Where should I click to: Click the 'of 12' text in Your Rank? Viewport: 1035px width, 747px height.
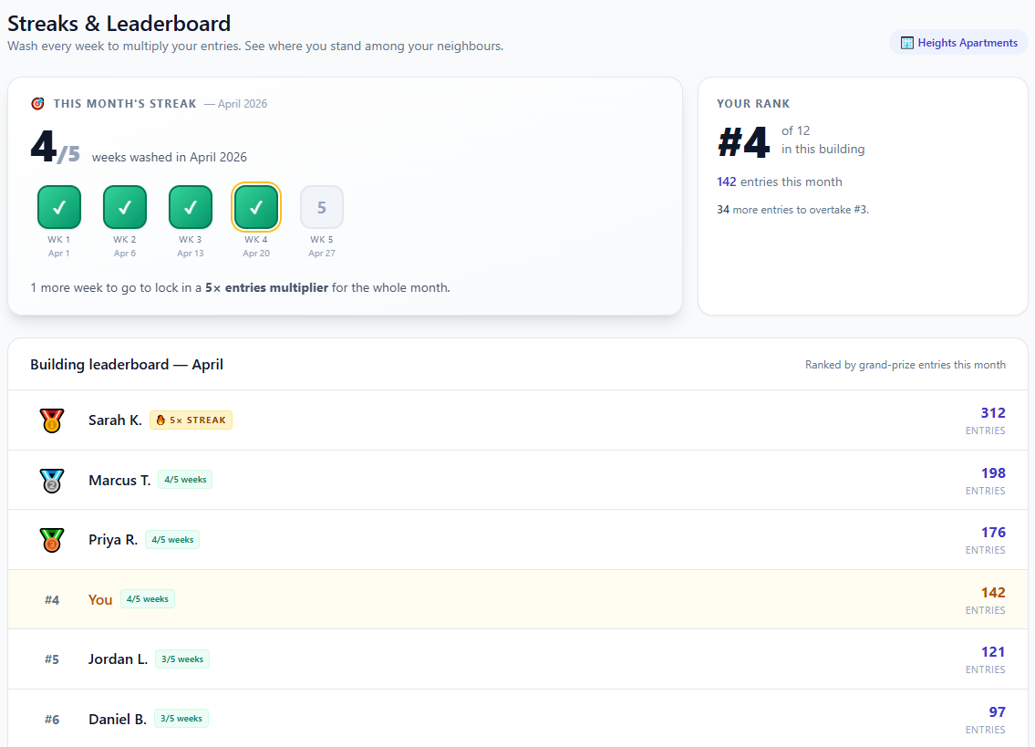(x=795, y=130)
